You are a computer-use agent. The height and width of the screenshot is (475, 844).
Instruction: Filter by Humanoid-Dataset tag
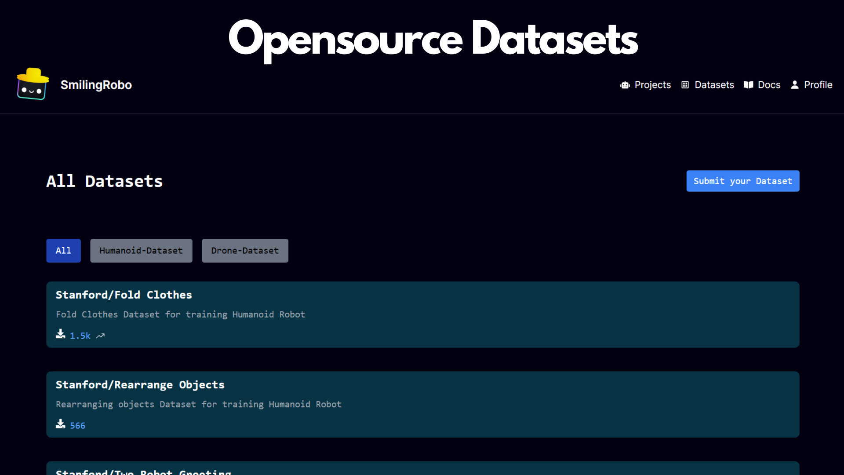141,251
